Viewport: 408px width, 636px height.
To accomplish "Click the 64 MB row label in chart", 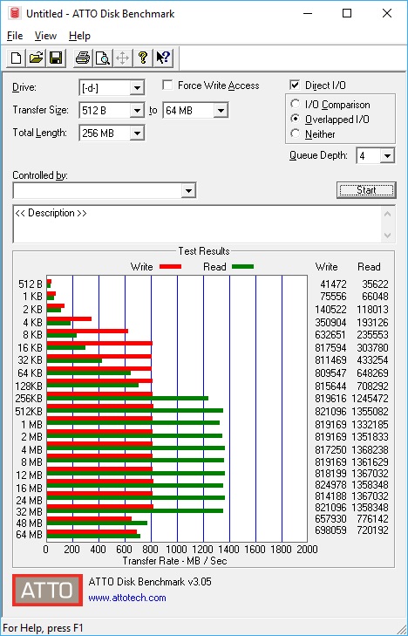I will point(29,535).
